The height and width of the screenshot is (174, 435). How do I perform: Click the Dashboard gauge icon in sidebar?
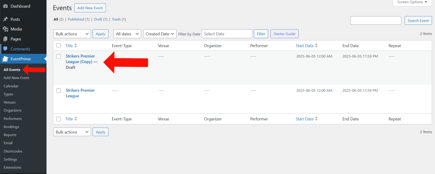[x=5, y=6]
